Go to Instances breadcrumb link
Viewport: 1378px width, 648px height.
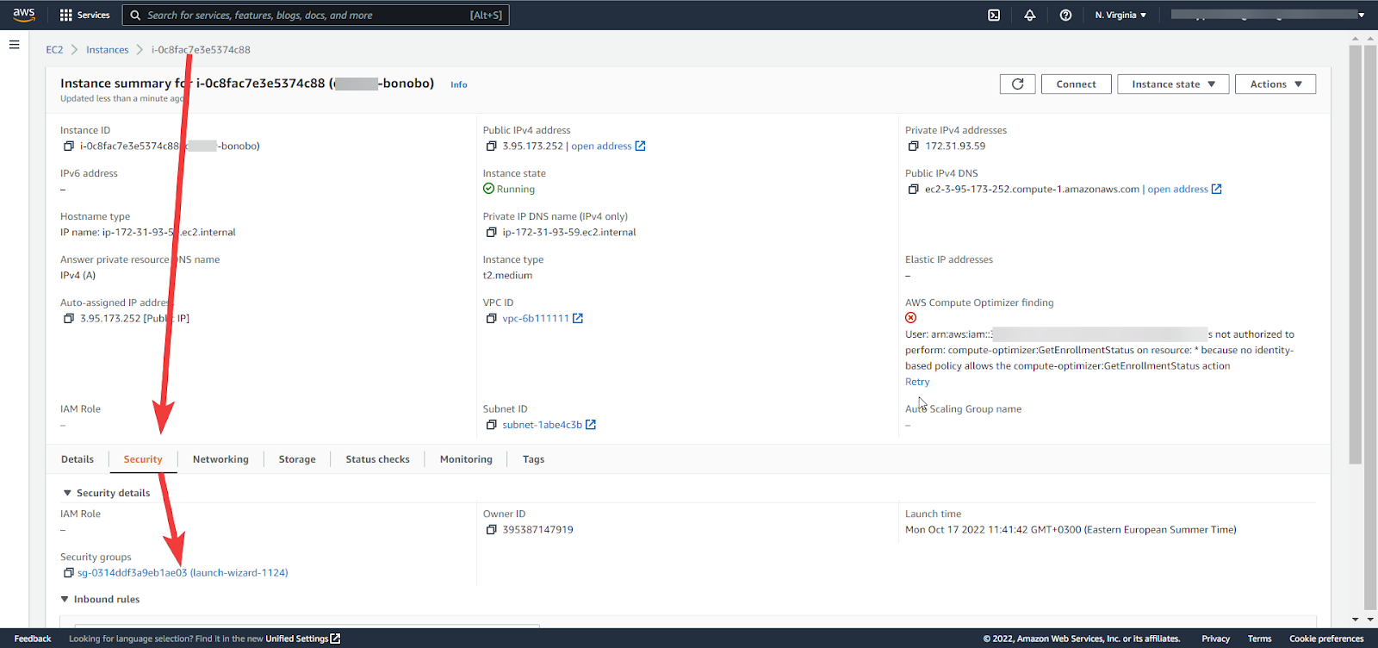pos(107,50)
